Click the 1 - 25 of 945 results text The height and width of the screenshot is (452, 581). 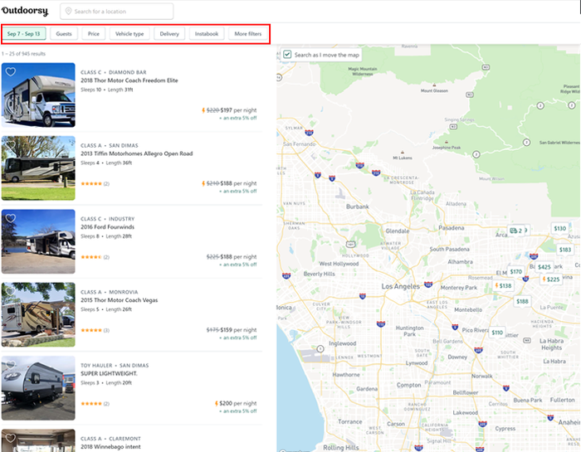click(23, 54)
